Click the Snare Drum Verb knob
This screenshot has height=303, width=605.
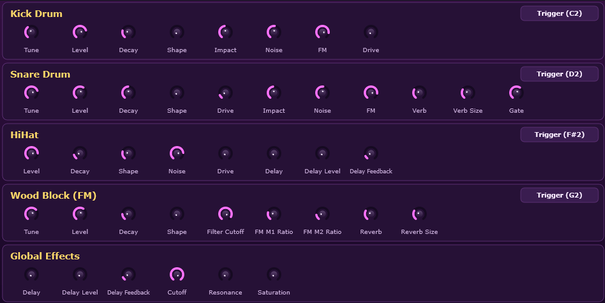[419, 93]
